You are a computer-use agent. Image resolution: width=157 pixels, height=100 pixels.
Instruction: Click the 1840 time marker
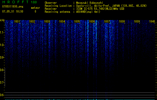click(152, 21)
